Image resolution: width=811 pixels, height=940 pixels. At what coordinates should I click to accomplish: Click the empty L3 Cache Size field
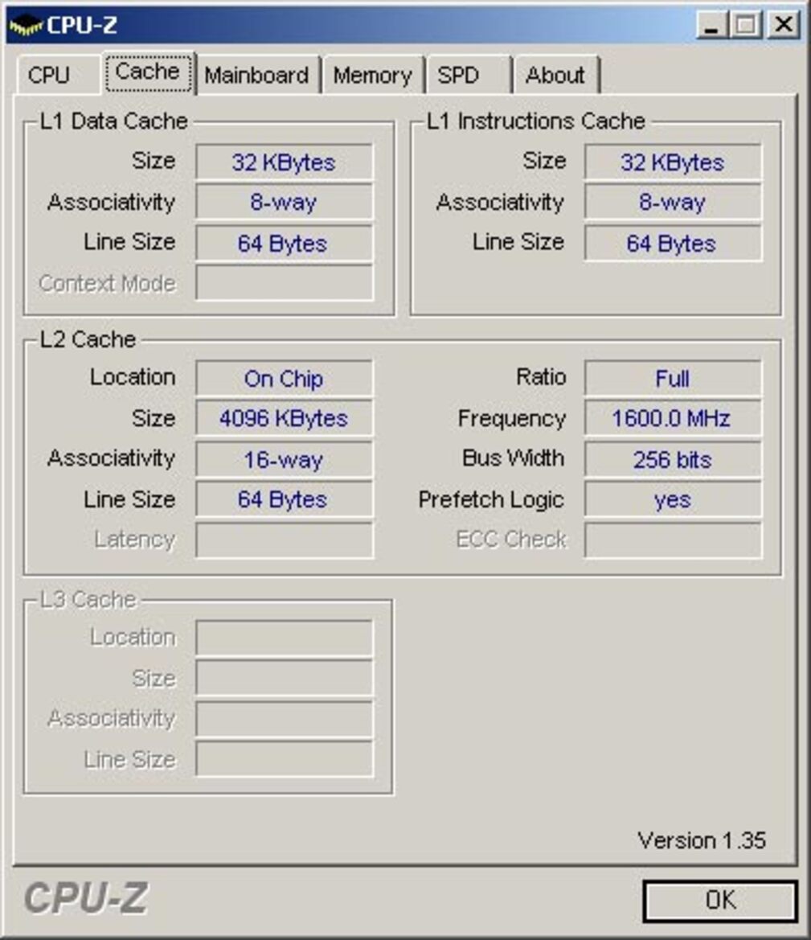click(284, 678)
